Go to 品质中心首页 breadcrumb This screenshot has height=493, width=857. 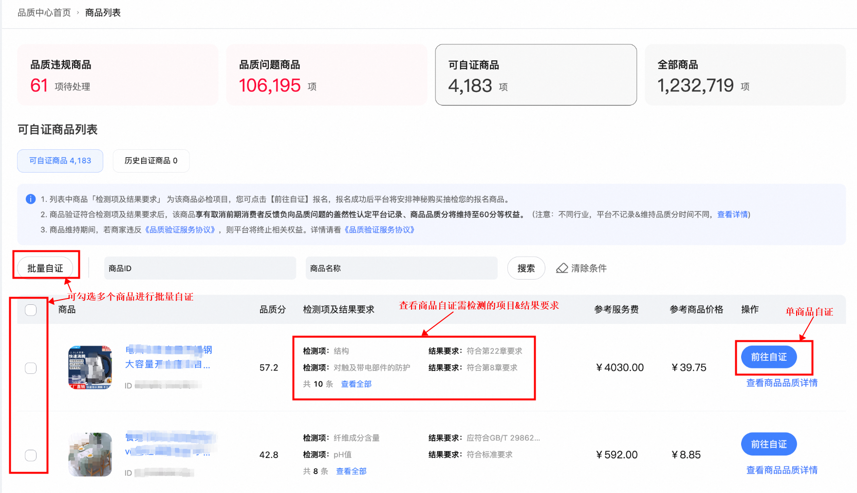[x=44, y=13]
